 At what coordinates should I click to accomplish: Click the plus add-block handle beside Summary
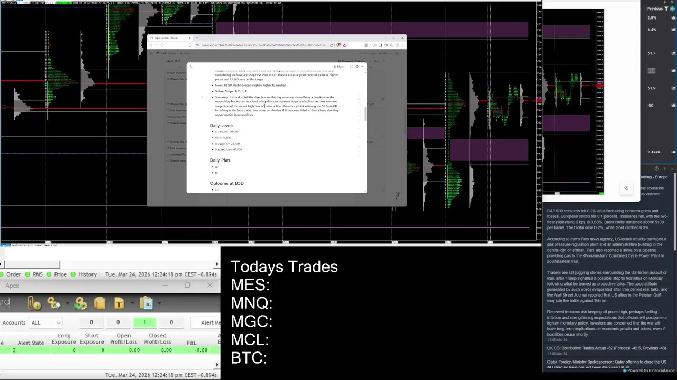pyautogui.click(x=202, y=97)
